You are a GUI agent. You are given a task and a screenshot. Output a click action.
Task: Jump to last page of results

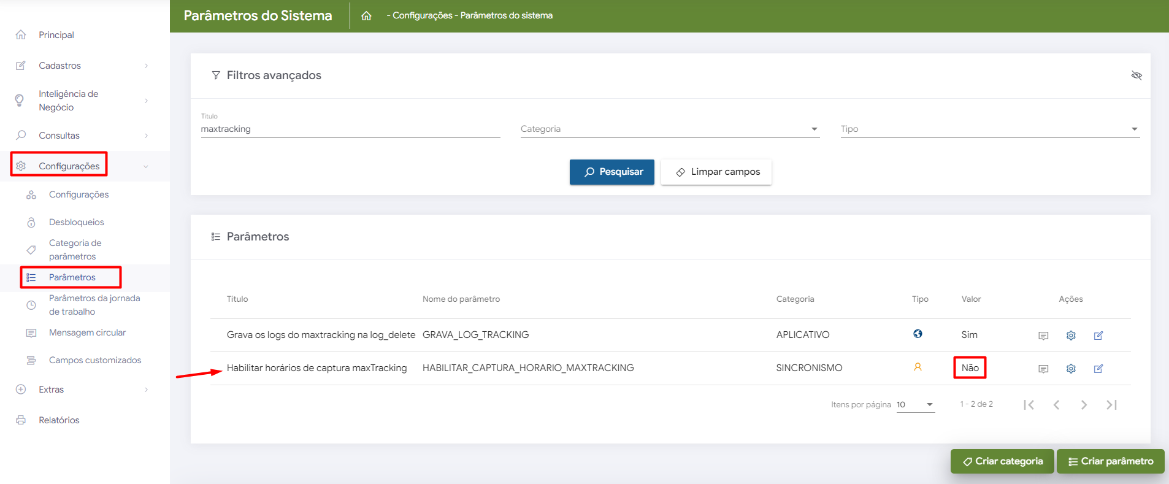pos(1111,405)
